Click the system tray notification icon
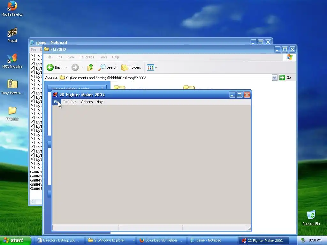327x245 pixels. point(303,241)
